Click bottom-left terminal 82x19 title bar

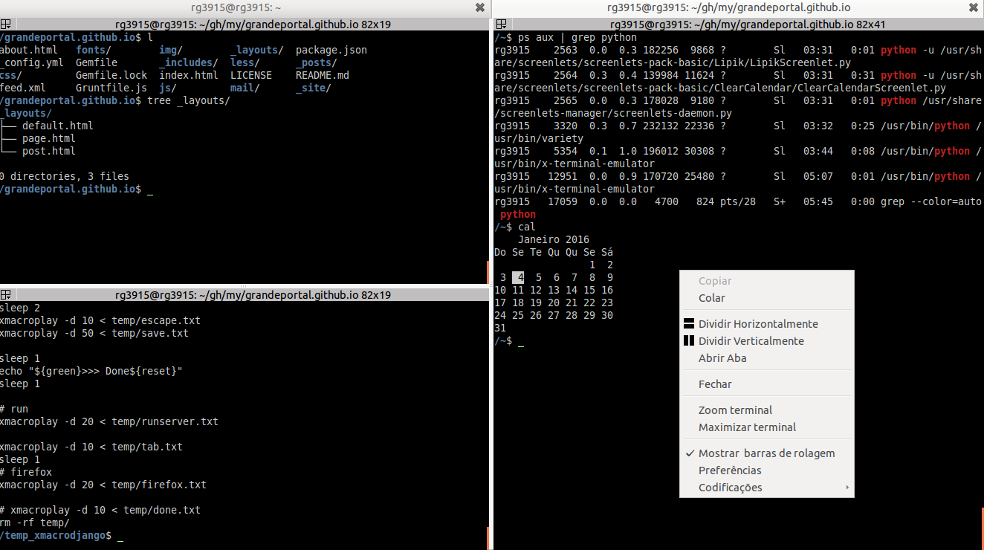(x=245, y=295)
